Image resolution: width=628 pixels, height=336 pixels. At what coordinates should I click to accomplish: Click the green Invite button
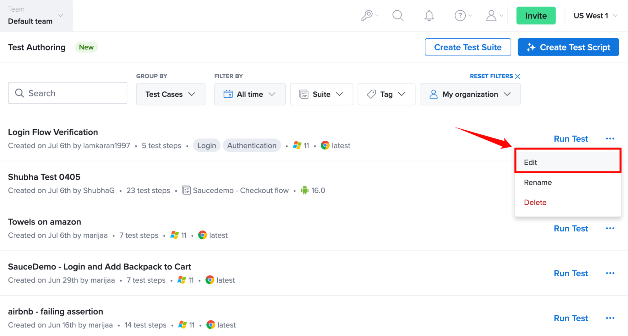[x=536, y=16]
